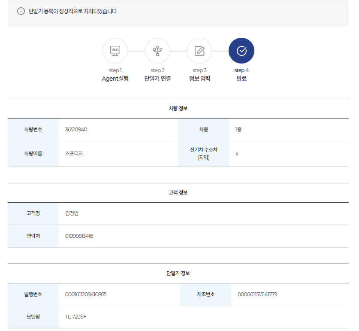Click the issue number 0001011209410865
This screenshot has width=359, height=331.
pos(86,295)
